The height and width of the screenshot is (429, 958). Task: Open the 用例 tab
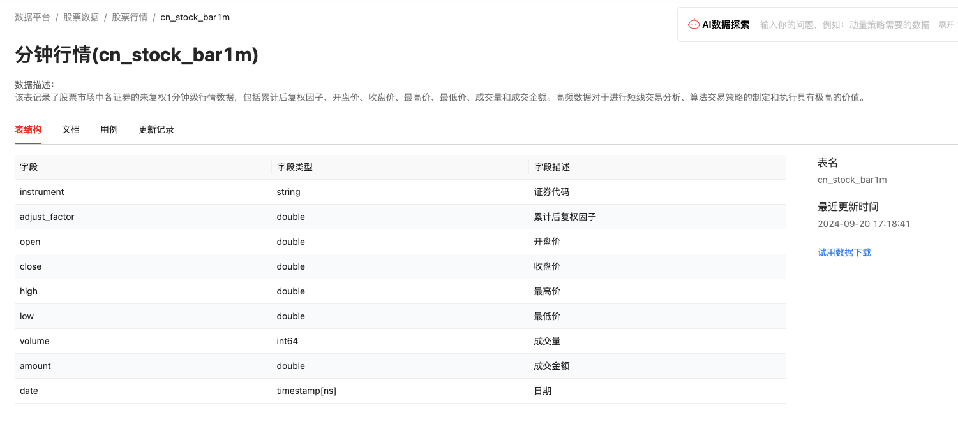coord(109,129)
